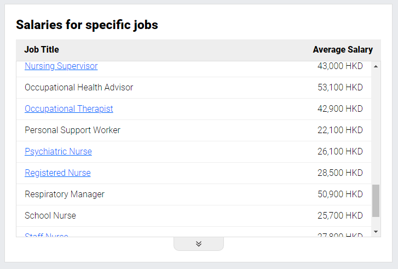The width and height of the screenshot is (398, 269).
Task: Click the Salaries for specific jobs heading
Action: click(87, 25)
